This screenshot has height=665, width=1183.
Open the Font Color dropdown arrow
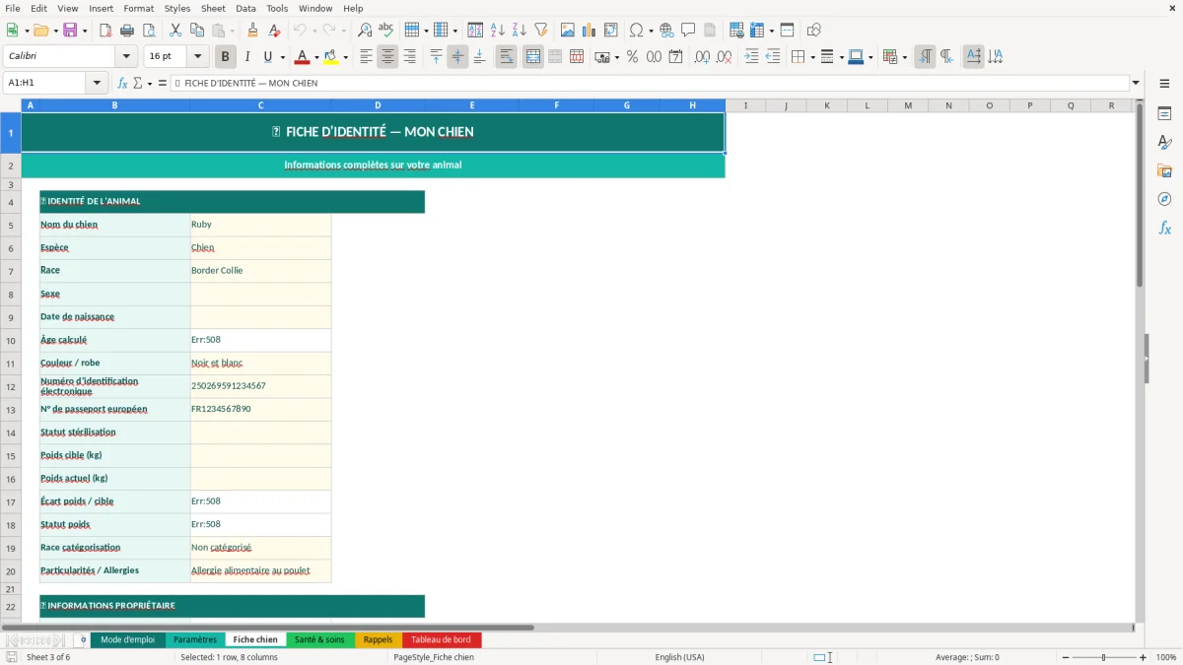pos(316,57)
